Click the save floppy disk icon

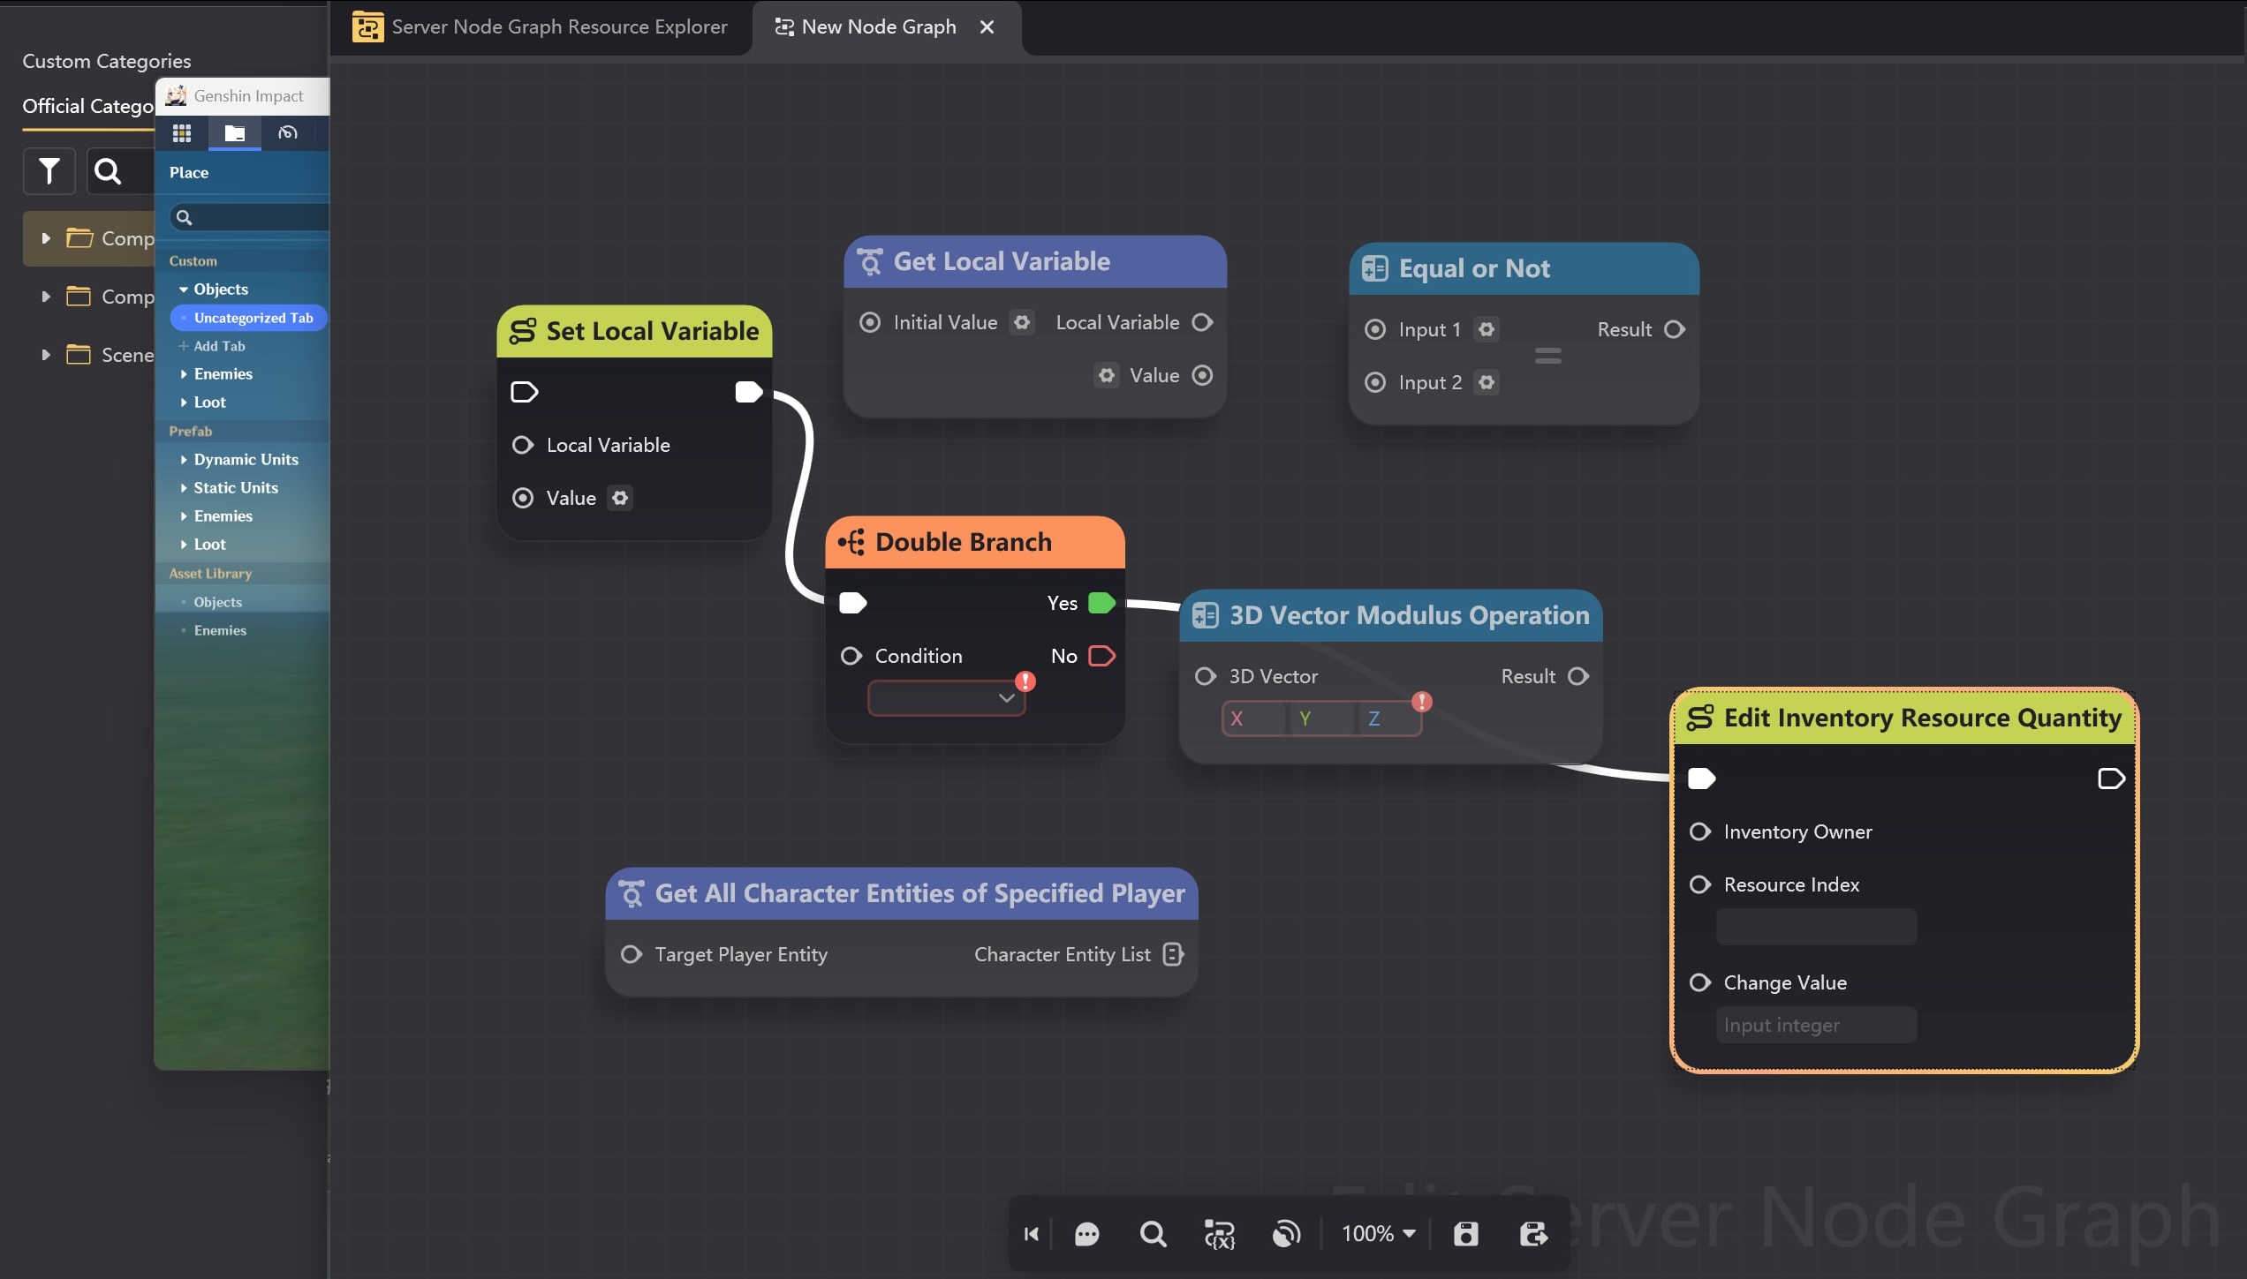point(1466,1233)
